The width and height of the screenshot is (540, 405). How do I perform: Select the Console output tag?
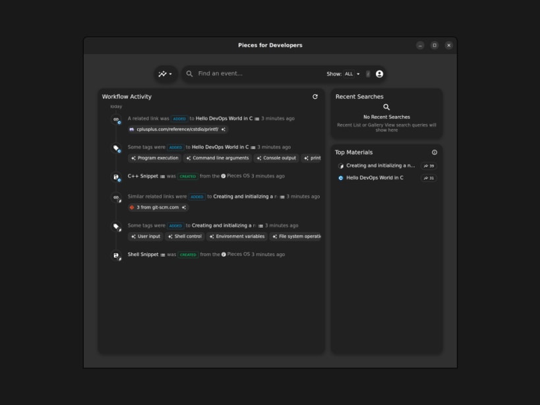point(276,158)
